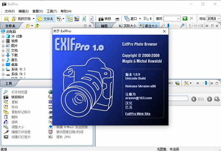The image size is (221, 151).
Task: Adjust the preview zoom slider handle
Action: tap(168, 26)
